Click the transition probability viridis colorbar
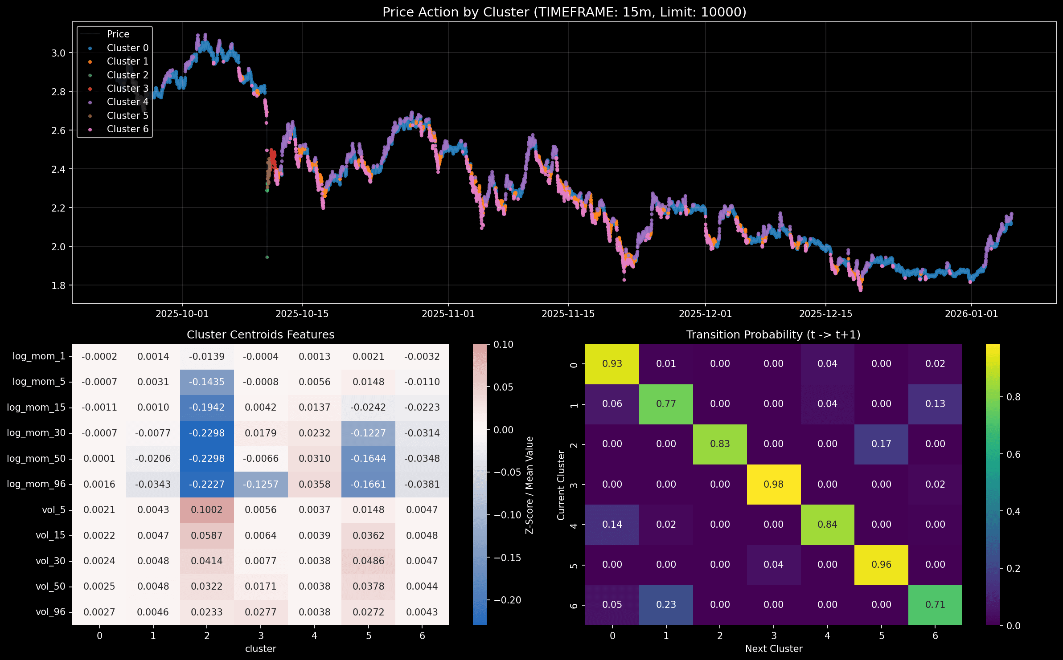This screenshot has height=660, width=1063. 992,485
